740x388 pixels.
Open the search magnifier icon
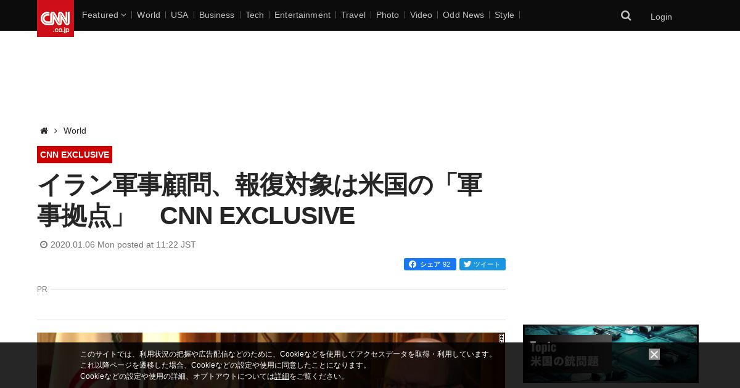point(626,15)
